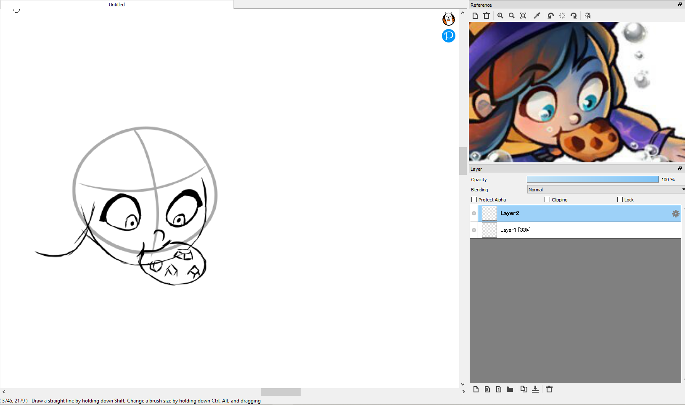The image size is (685, 405).
Task: Click the Reference panel title
Action: click(481, 5)
